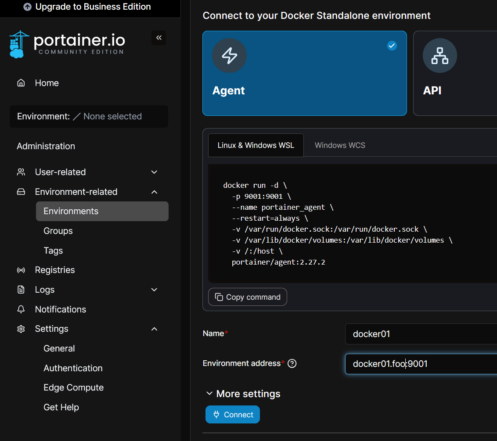Switch to the Windows WCS tab
This screenshot has height=441, width=497.
coord(340,145)
